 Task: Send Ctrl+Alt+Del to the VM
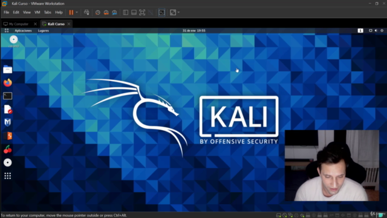click(x=86, y=12)
